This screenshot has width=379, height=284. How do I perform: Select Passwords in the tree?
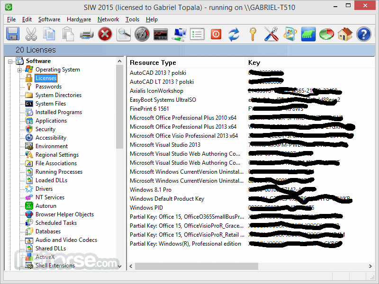49,87
